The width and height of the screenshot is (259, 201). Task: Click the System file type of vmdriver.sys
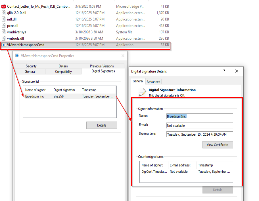coord(124,32)
